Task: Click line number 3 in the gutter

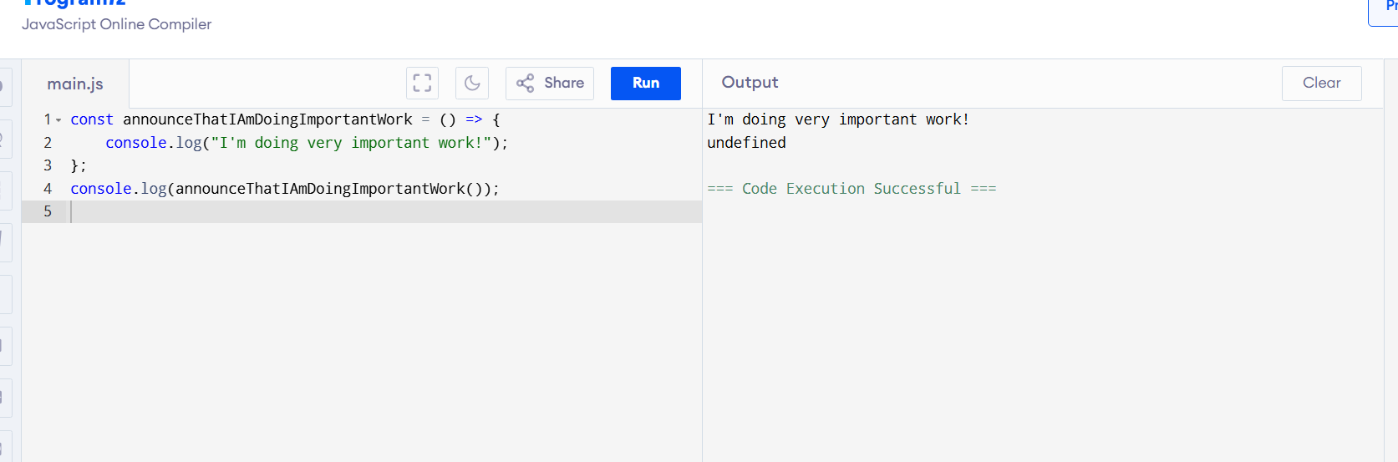Action: click(48, 165)
